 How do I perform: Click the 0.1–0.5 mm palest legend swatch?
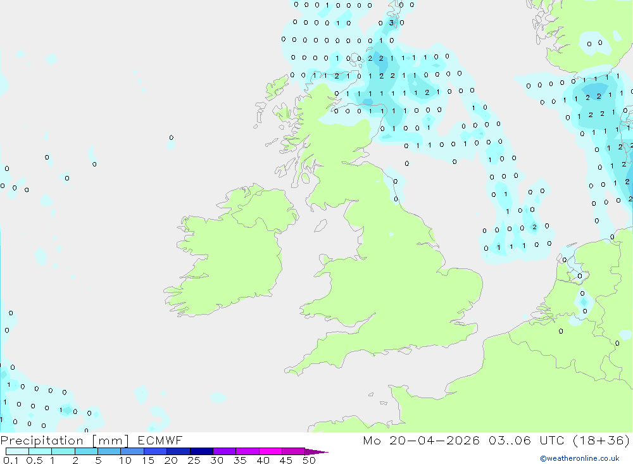[x=17, y=451]
